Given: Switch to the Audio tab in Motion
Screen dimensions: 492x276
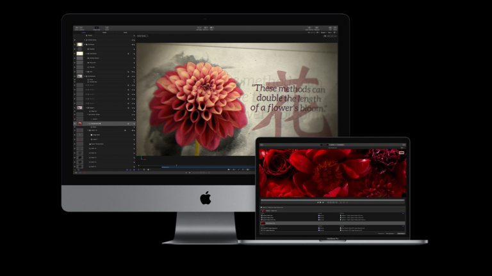Looking at the screenshot, I should pos(126,32).
